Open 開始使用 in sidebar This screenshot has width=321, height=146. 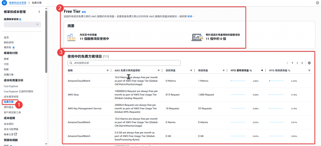[8, 42]
